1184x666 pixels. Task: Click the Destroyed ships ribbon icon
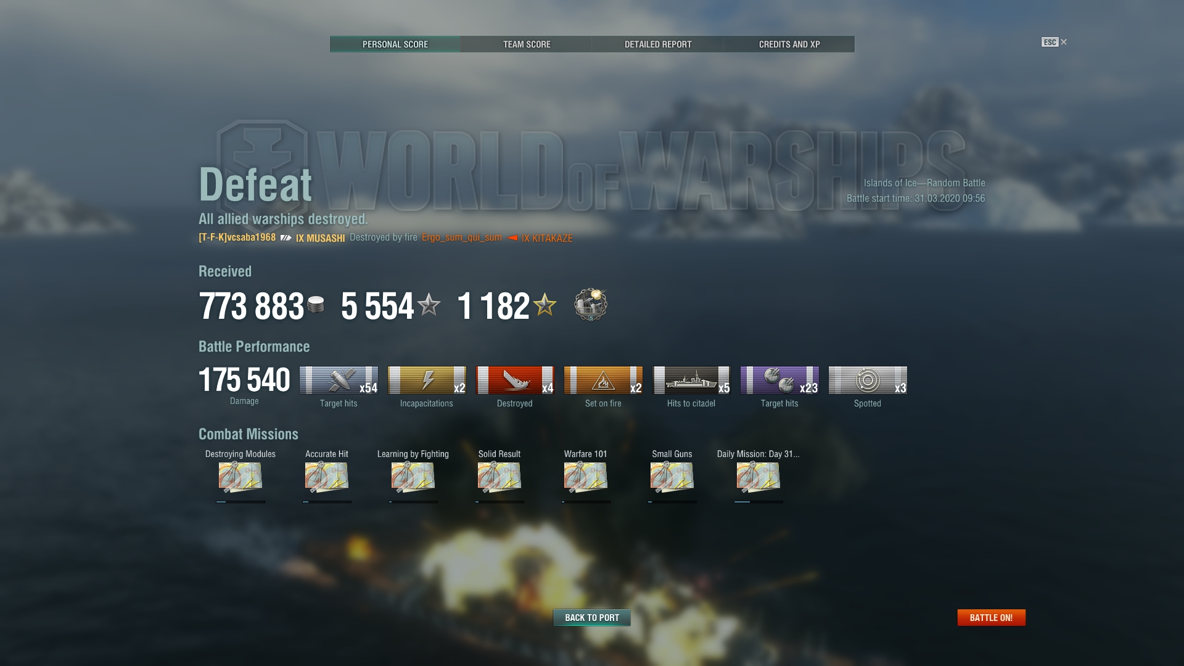click(x=515, y=380)
